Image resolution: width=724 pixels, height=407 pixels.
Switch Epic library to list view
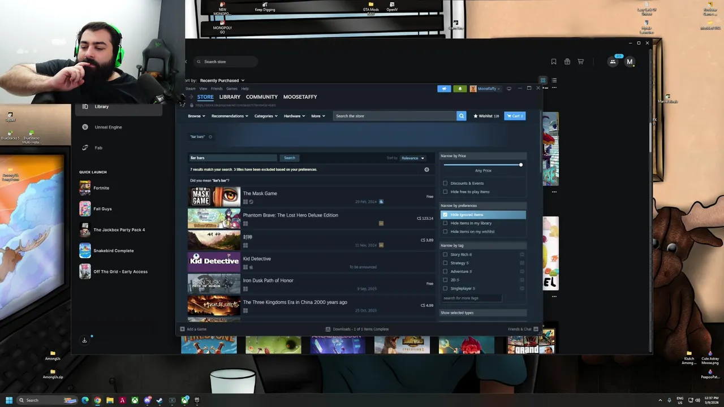[554, 80]
